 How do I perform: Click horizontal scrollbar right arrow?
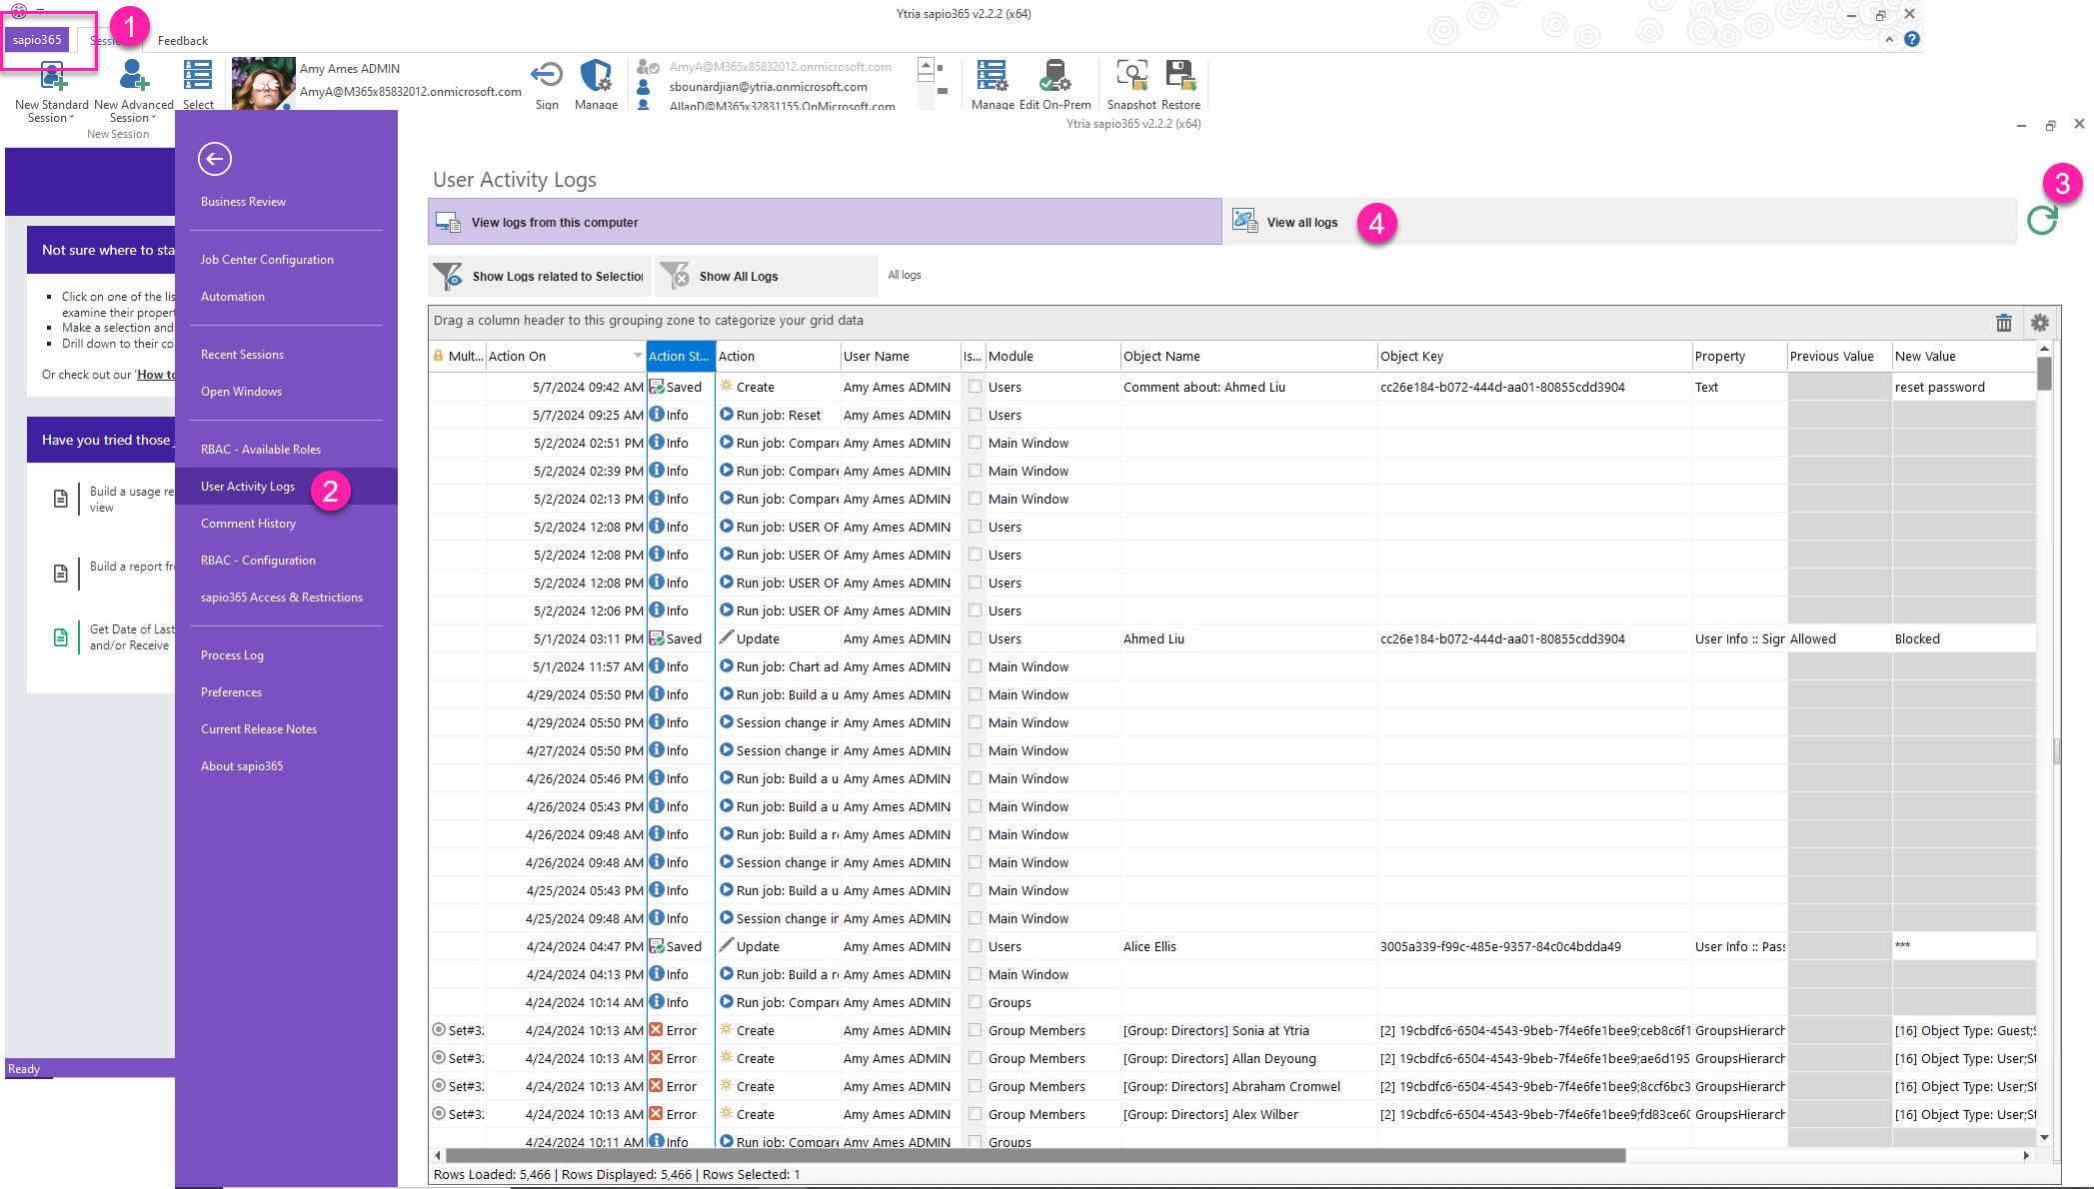pyautogui.click(x=2026, y=1155)
